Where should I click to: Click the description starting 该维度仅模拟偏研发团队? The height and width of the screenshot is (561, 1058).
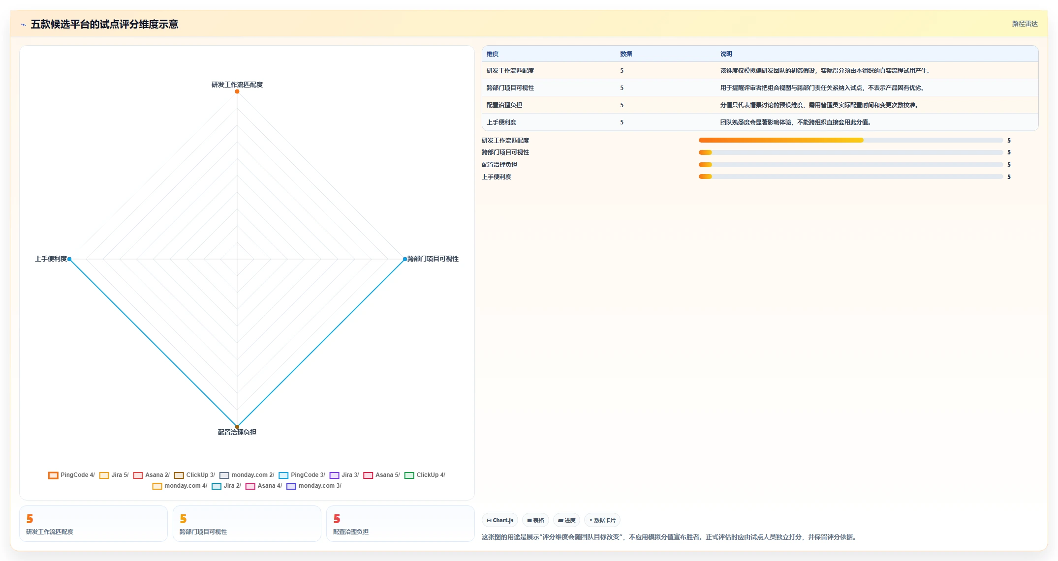tap(826, 71)
